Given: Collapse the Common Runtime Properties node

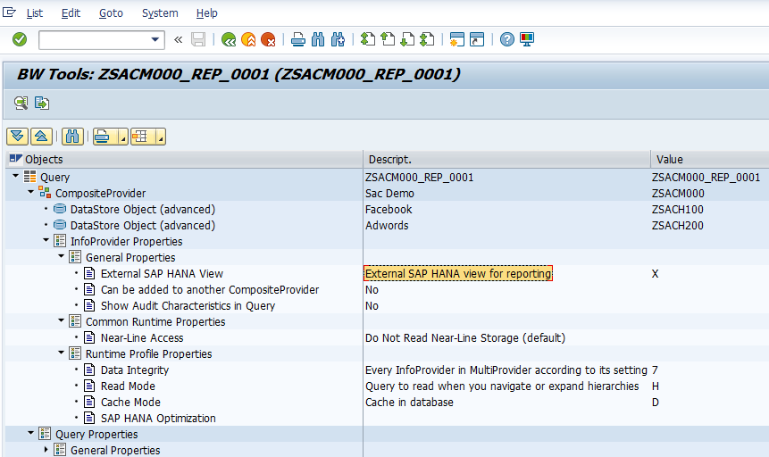Looking at the screenshot, I should tap(62, 320).
